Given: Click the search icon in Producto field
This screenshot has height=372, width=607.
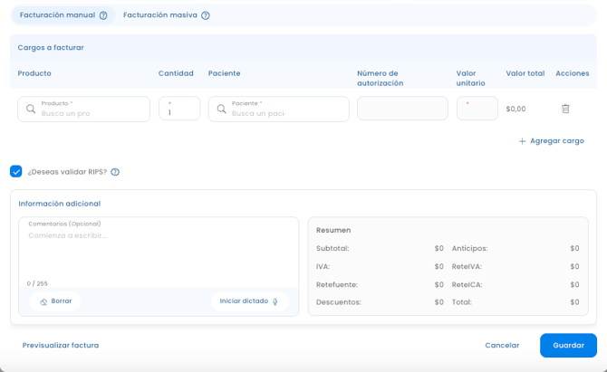Looking at the screenshot, I should coord(31,109).
